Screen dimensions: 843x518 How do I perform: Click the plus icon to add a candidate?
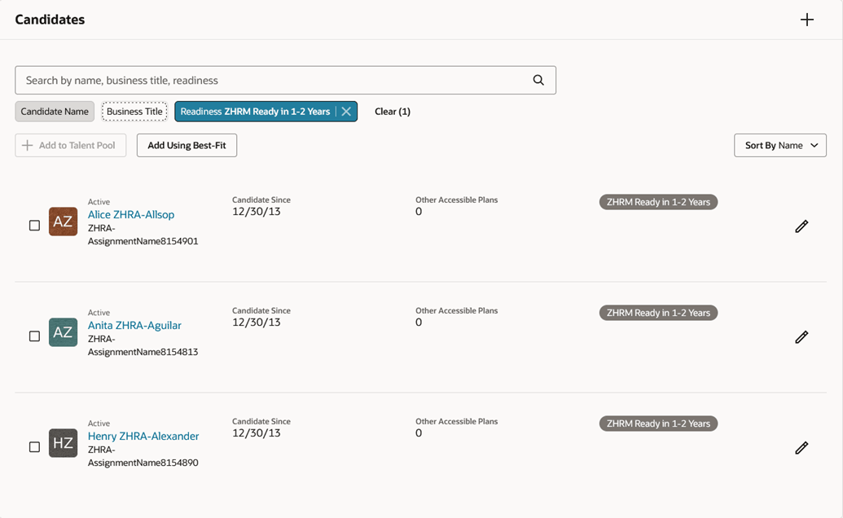click(806, 19)
